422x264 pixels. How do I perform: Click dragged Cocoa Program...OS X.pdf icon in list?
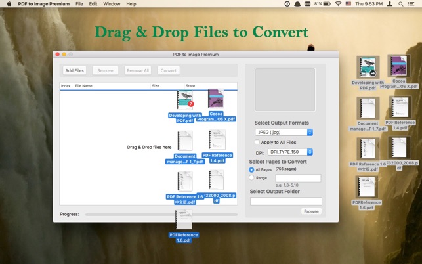coord(216,99)
